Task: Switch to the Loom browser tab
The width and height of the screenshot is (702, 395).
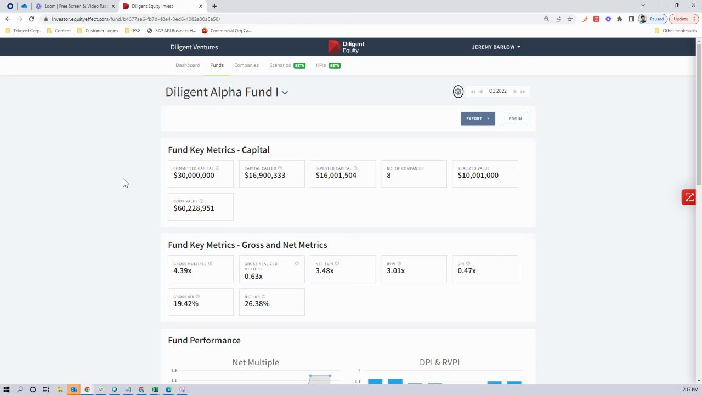Action: coord(76,6)
